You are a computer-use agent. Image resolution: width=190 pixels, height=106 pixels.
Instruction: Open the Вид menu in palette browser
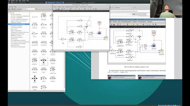click(x=15, y=7)
